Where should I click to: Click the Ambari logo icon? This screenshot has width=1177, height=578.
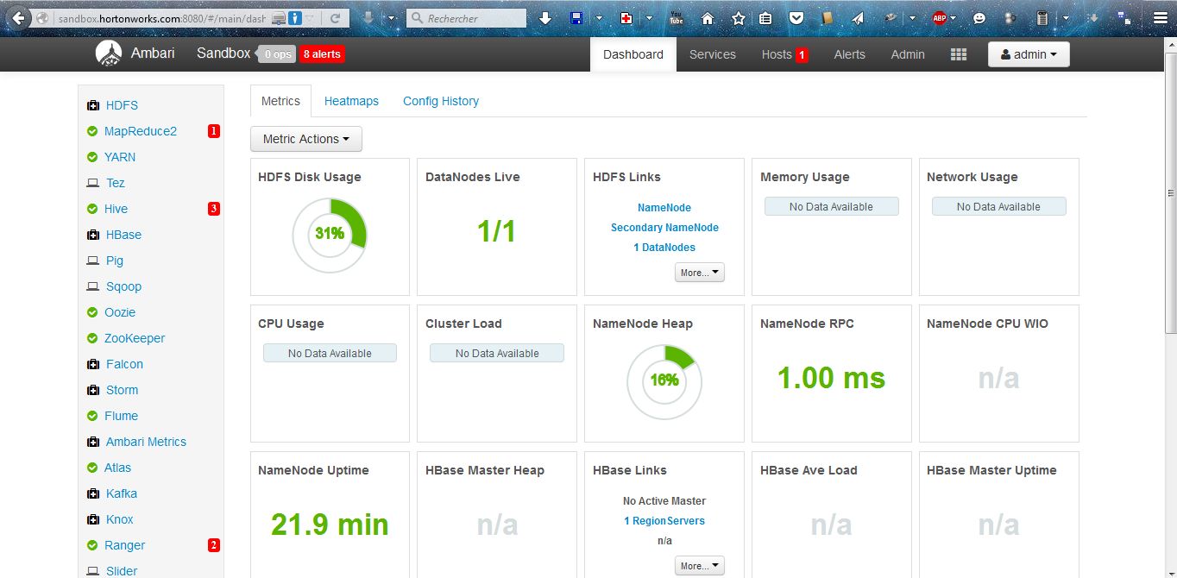coord(108,53)
